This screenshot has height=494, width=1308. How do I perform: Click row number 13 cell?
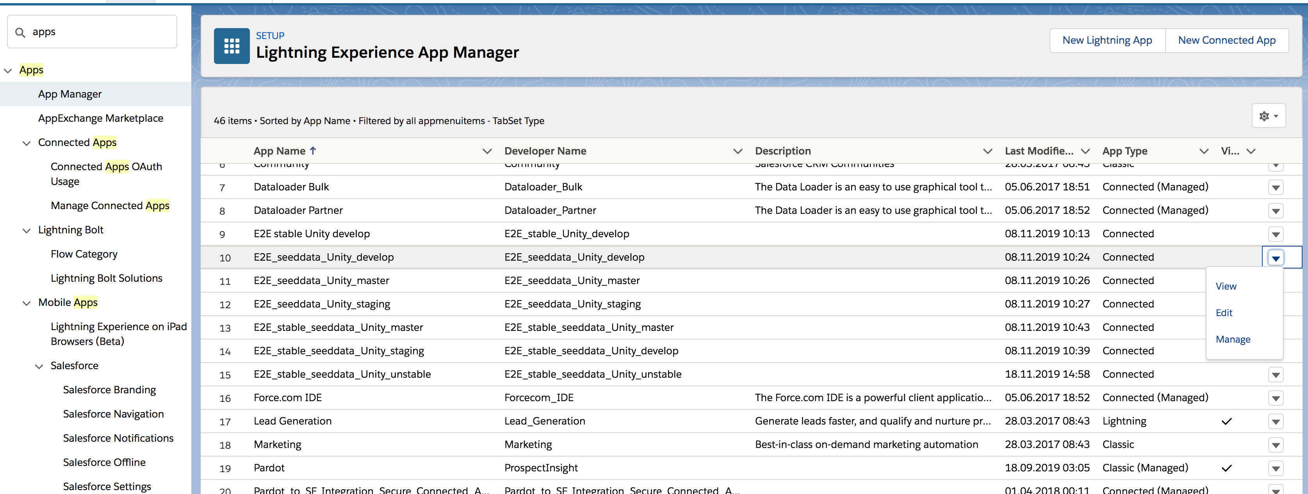[x=225, y=328]
